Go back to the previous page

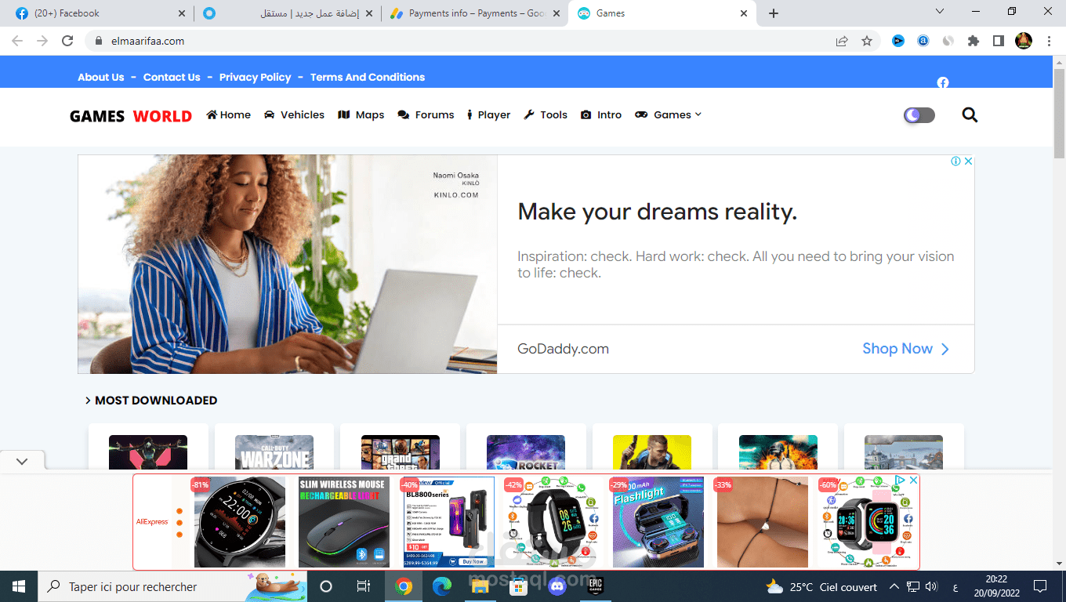(x=17, y=41)
